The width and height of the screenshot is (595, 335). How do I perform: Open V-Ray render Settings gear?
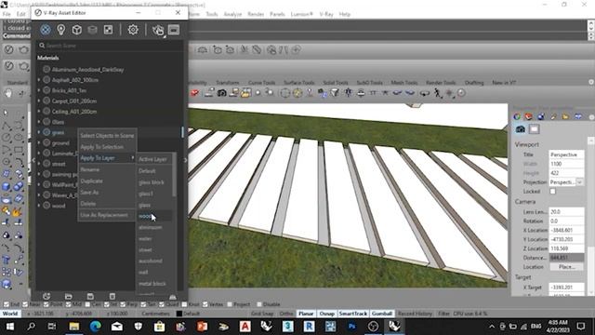click(x=133, y=30)
